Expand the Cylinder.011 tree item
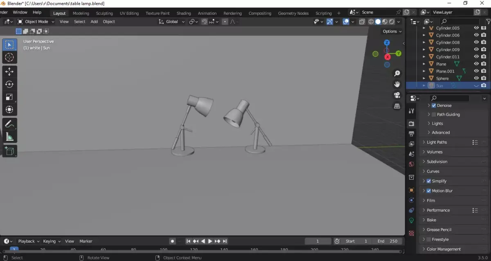Viewport: 491px width, 261px height. (x=424, y=57)
